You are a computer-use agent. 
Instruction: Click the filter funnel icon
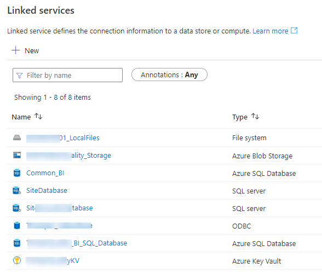tap(19, 76)
